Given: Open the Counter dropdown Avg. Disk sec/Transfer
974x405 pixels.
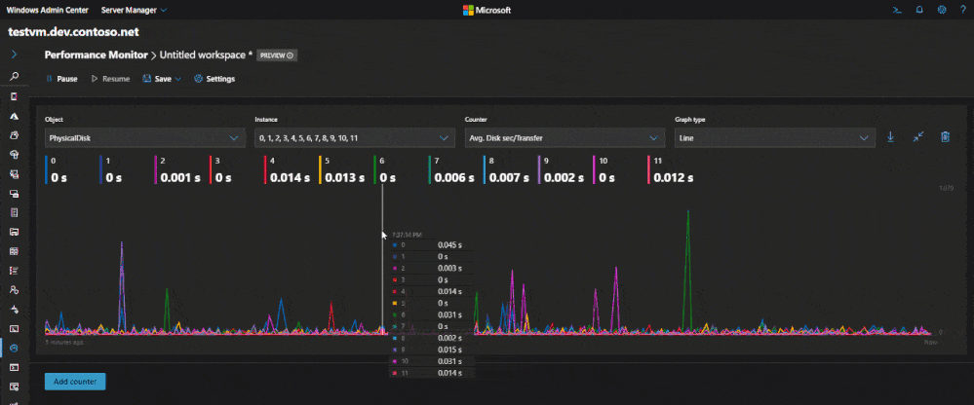Looking at the screenshot, I should tap(565, 138).
